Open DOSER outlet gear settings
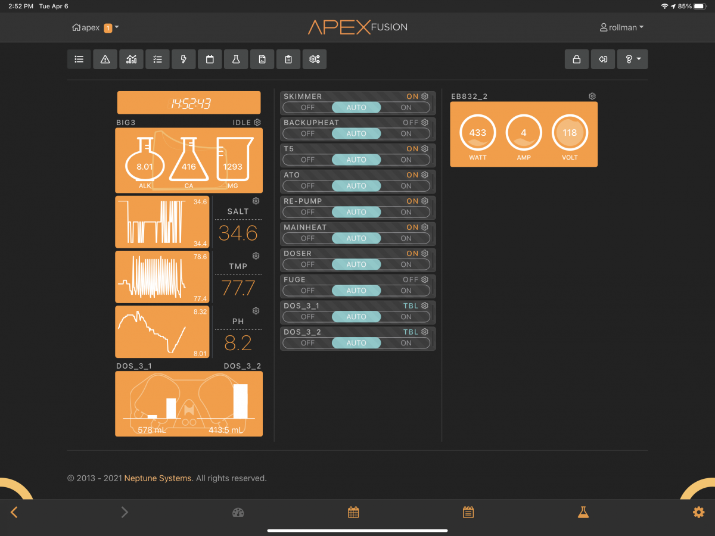 425,254
